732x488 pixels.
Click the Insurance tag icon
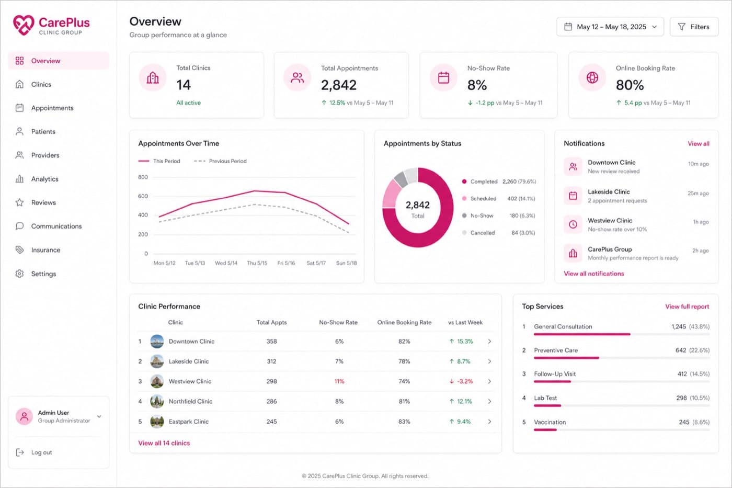tap(19, 250)
